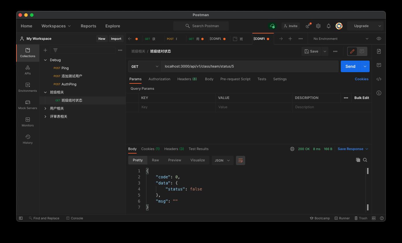Search the response with the magnifier icon
This screenshot has height=243, width=402.
tap(365, 160)
